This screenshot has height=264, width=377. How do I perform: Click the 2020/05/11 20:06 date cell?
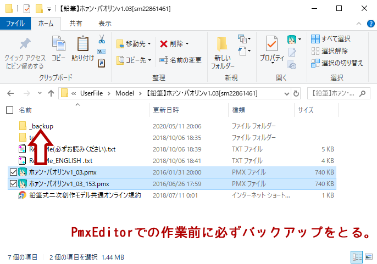coord(177,126)
